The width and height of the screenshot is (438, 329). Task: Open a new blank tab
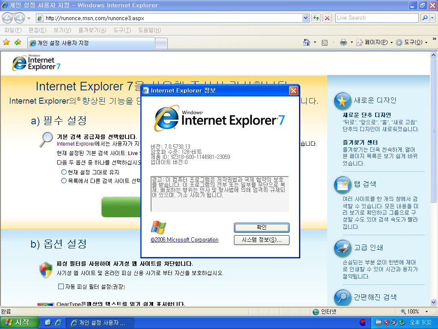[x=161, y=43]
